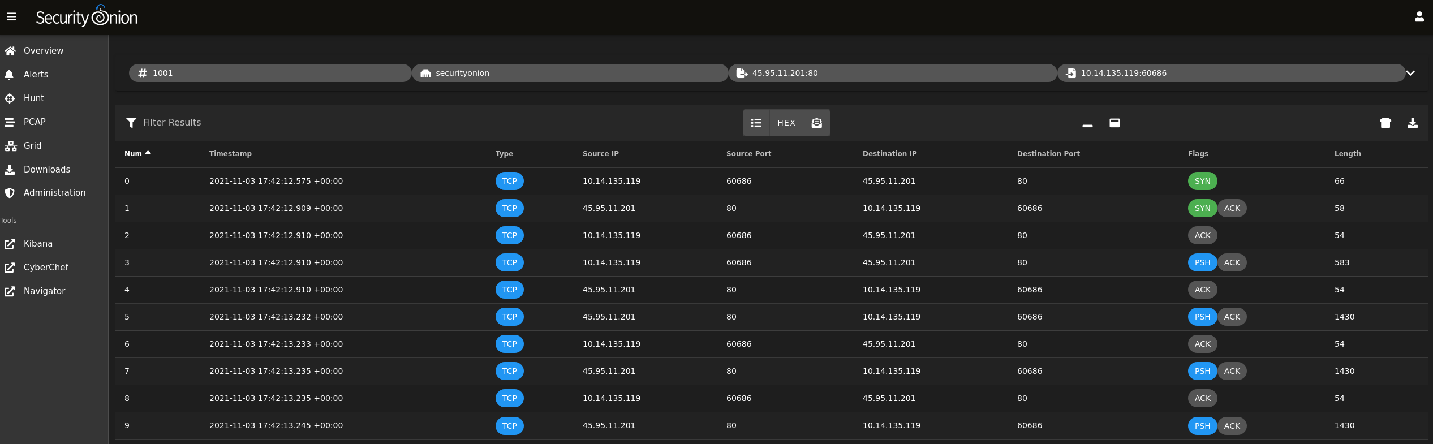Screen dimensions: 1433x444
Task: Toggle packet list view
Action: tap(756, 123)
